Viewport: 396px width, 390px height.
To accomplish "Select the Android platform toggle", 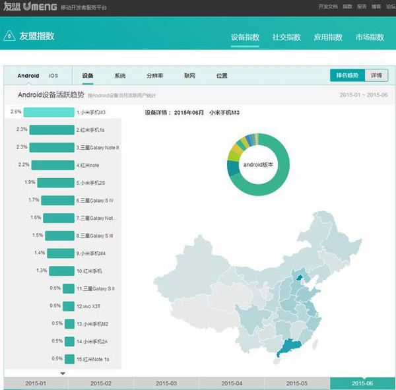I will point(28,76).
